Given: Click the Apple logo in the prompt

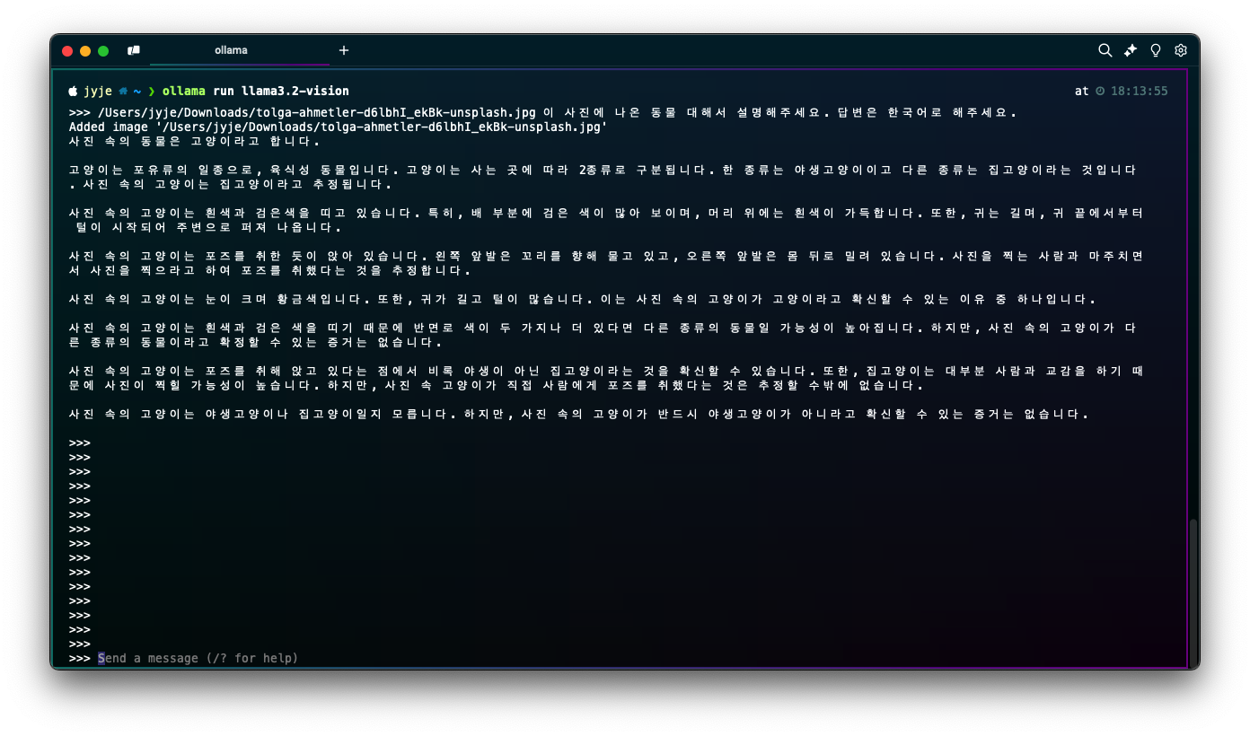Looking at the screenshot, I should click(x=73, y=91).
